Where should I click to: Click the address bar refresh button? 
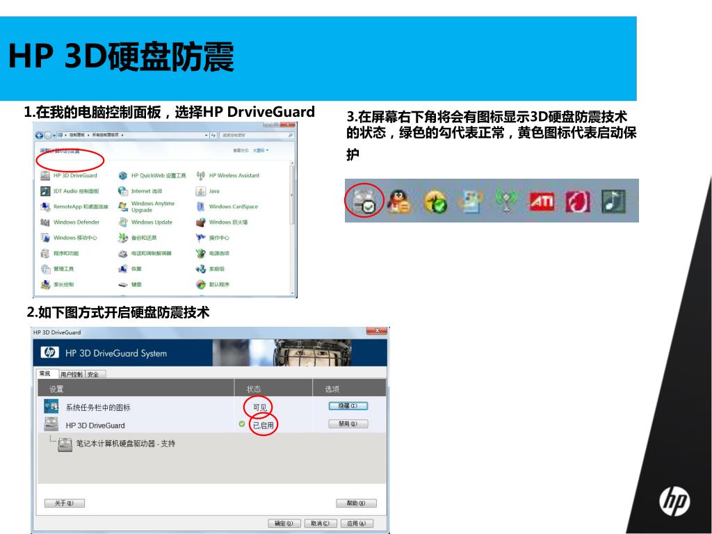(x=213, y=136)
